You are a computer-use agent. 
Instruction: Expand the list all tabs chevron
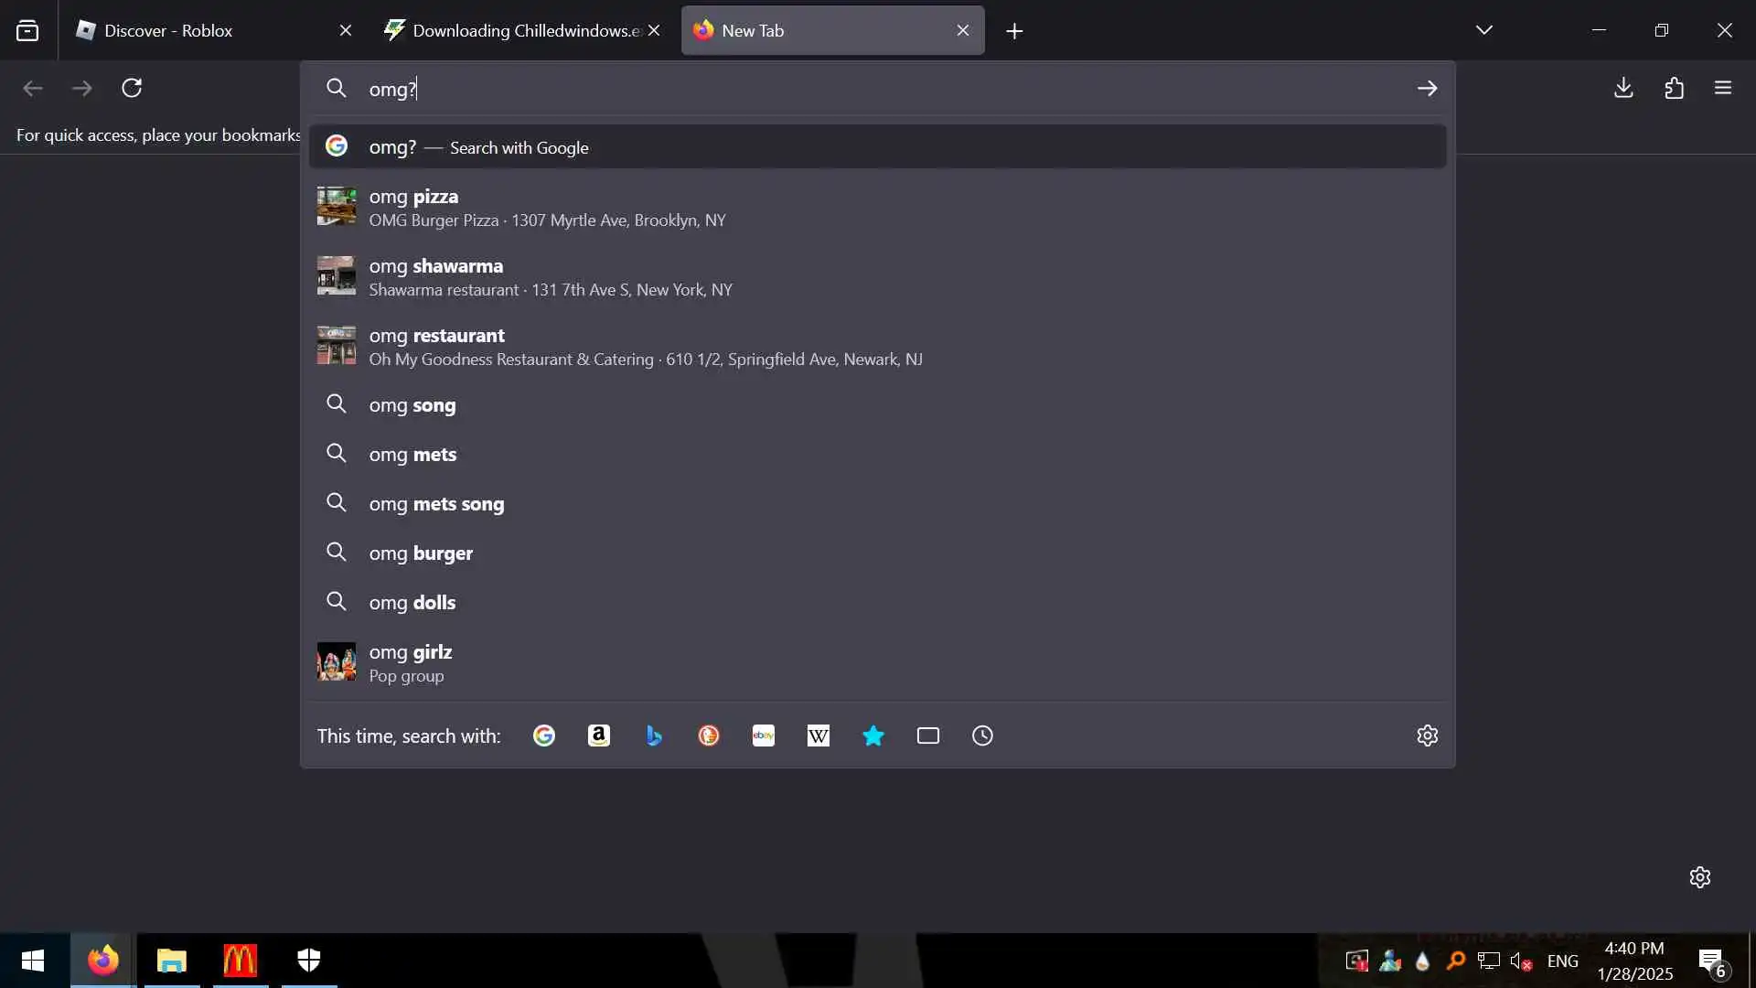coord(1483,30)
